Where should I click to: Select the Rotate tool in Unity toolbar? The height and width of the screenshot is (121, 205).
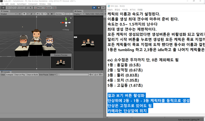pos(12,8)
